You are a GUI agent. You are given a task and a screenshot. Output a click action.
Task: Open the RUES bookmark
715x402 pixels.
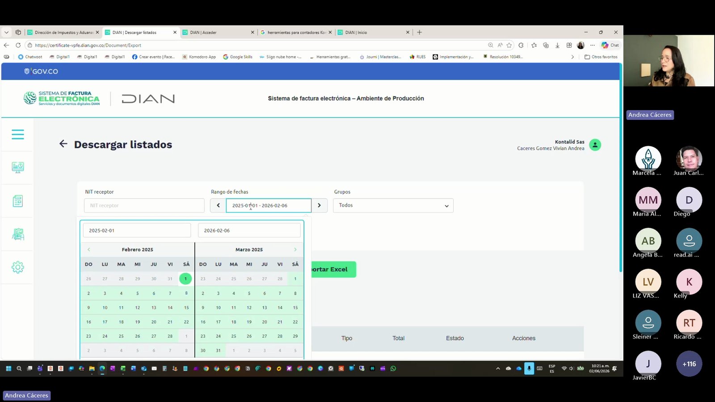click(x=417, y=57)
